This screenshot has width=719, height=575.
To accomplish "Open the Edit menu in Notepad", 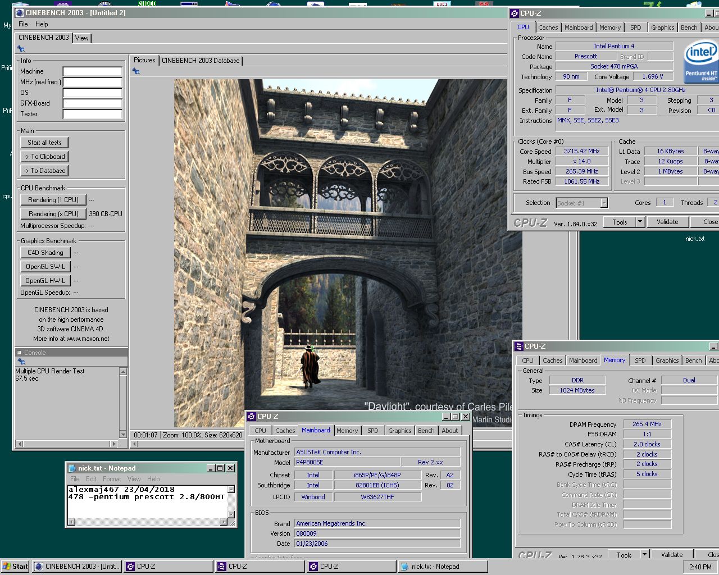I will click(91, 479).
